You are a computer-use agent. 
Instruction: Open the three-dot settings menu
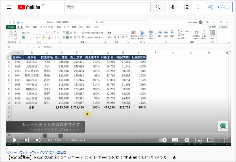point(198,7)
